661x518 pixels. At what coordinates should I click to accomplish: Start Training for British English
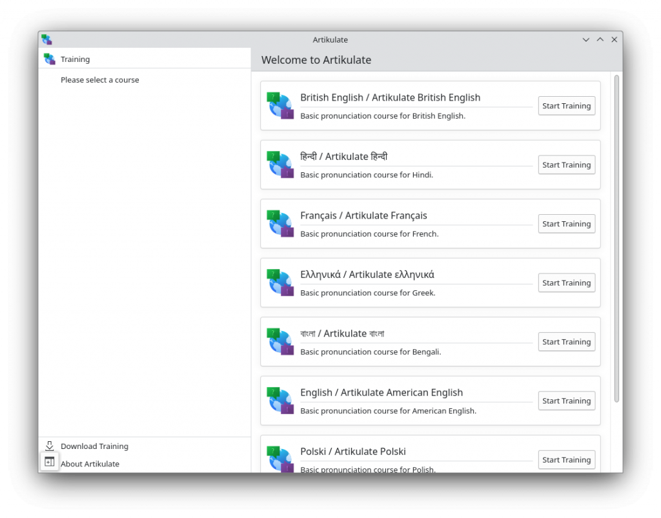567,106
